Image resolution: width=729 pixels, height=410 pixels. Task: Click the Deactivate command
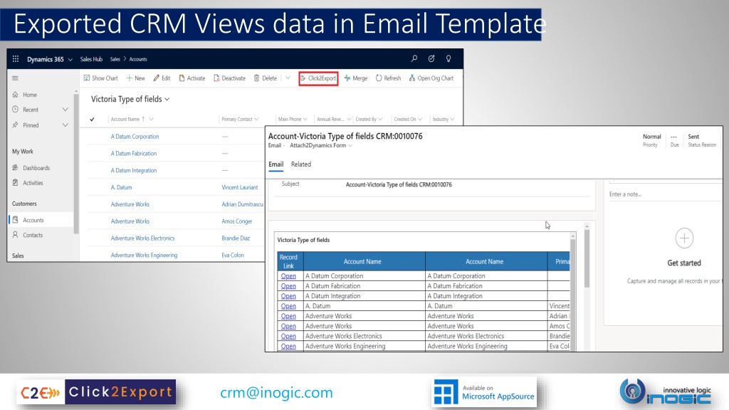tap(230, 78)
